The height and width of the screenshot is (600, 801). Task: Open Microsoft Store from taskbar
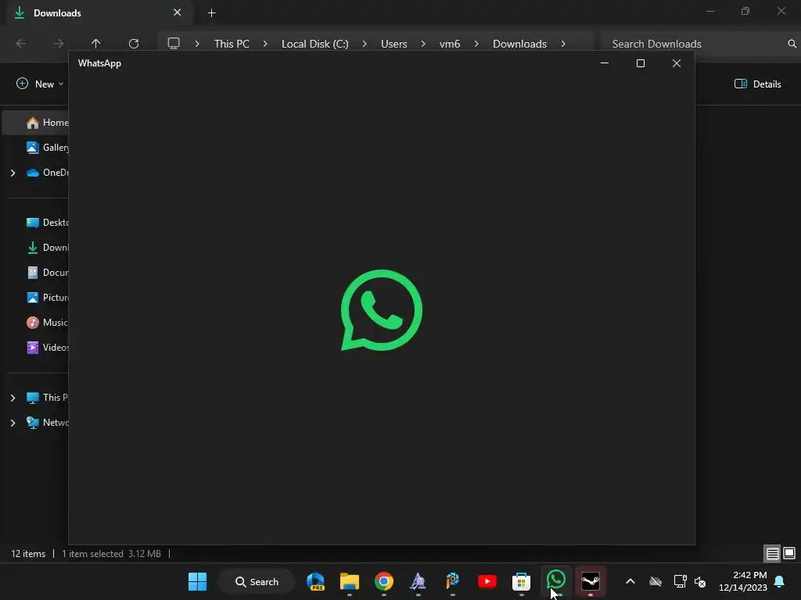pyautogui.click(x=521, y=581)
